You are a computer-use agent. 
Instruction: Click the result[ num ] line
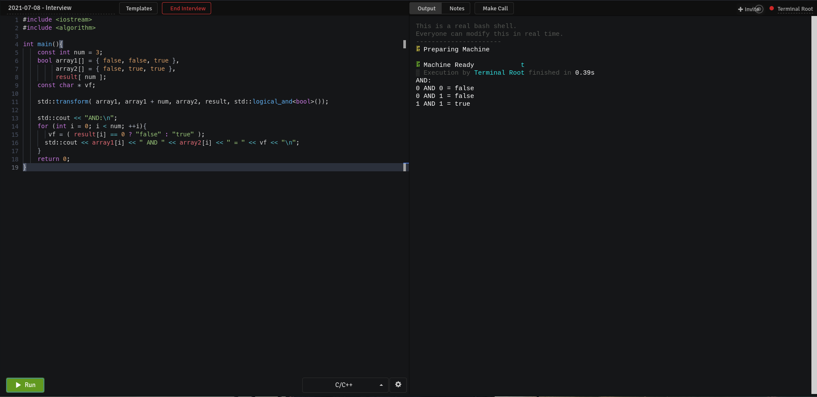click(x=81, y=77)
